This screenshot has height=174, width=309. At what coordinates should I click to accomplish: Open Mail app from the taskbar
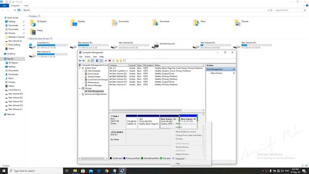point(91,171)
